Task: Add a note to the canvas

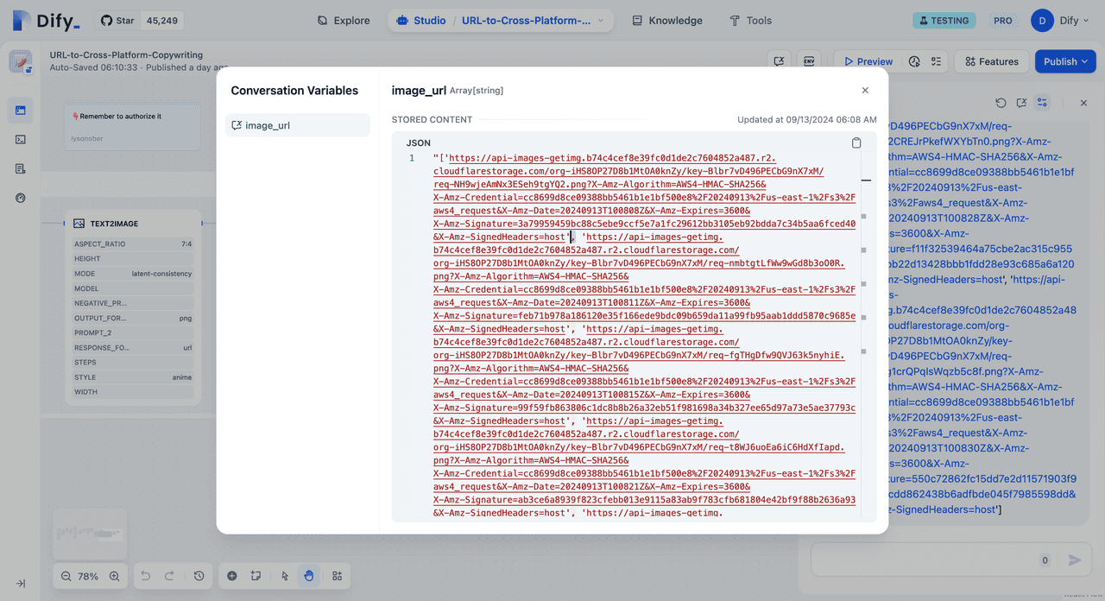Action: [256, 576]
